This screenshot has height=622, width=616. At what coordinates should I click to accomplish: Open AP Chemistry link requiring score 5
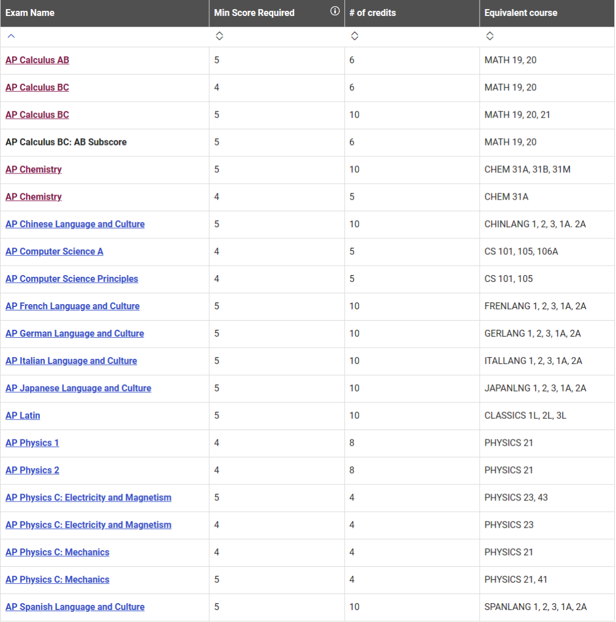pyautogui.click(x=34, y=170)
